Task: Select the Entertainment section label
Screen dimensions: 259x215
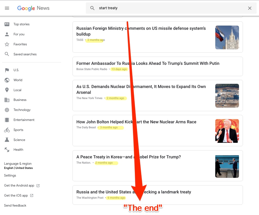Action: (x=24, y=120)
